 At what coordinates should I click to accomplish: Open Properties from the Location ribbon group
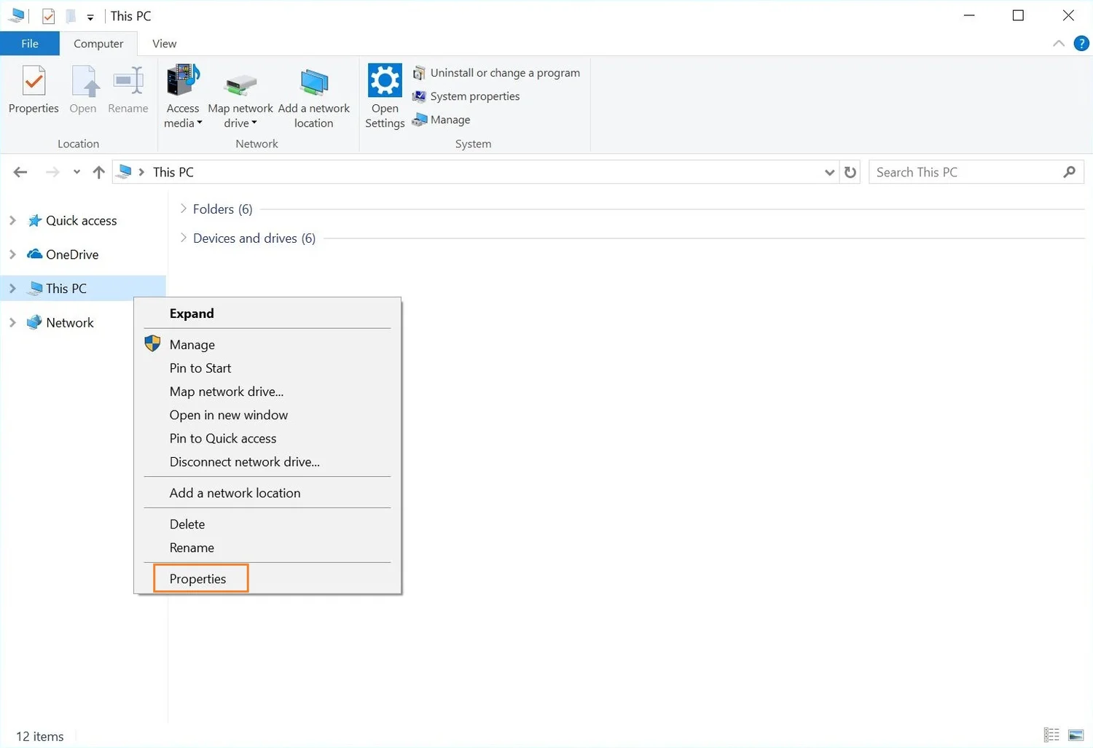click(33, 89)
